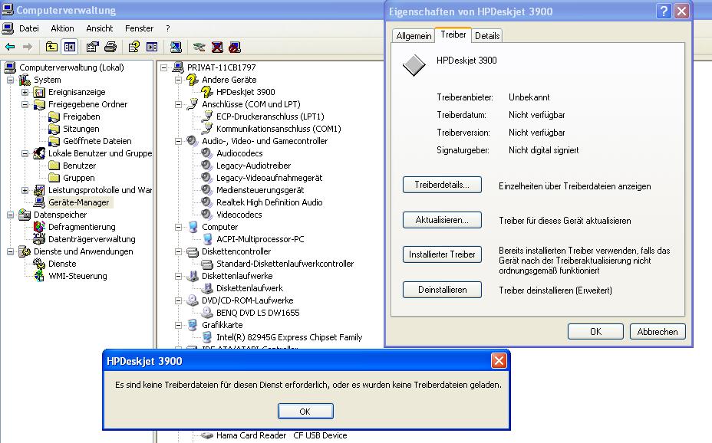Click the Defragmentierung icon
712x443 pixels.
(39, 227)
